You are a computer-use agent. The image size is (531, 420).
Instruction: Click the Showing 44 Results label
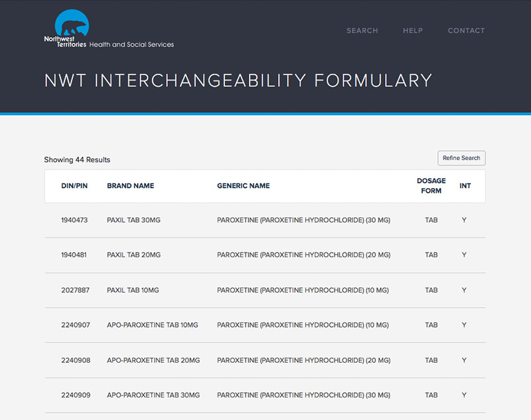pyautogui.click(x=77, y=159)
